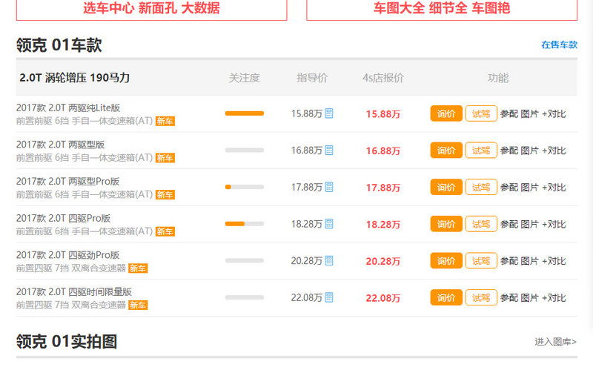Open 2017款 2.0T 四驱劲Pro版 model link
Image resolution: width=593 pixels, height=370 pixels.
click(x=67, y=255)
